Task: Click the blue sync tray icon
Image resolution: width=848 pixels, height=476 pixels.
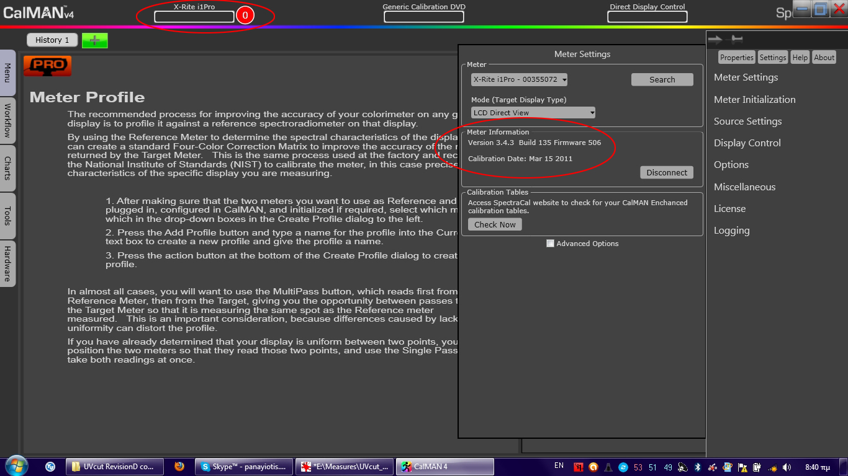Action: [x=623, y=467]
